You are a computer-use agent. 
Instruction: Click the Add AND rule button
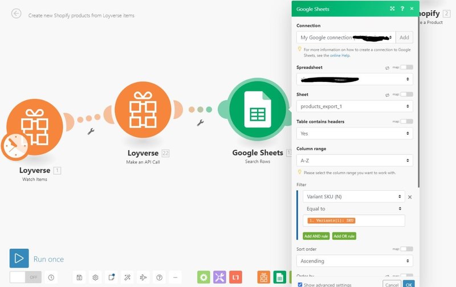[315, 236]
